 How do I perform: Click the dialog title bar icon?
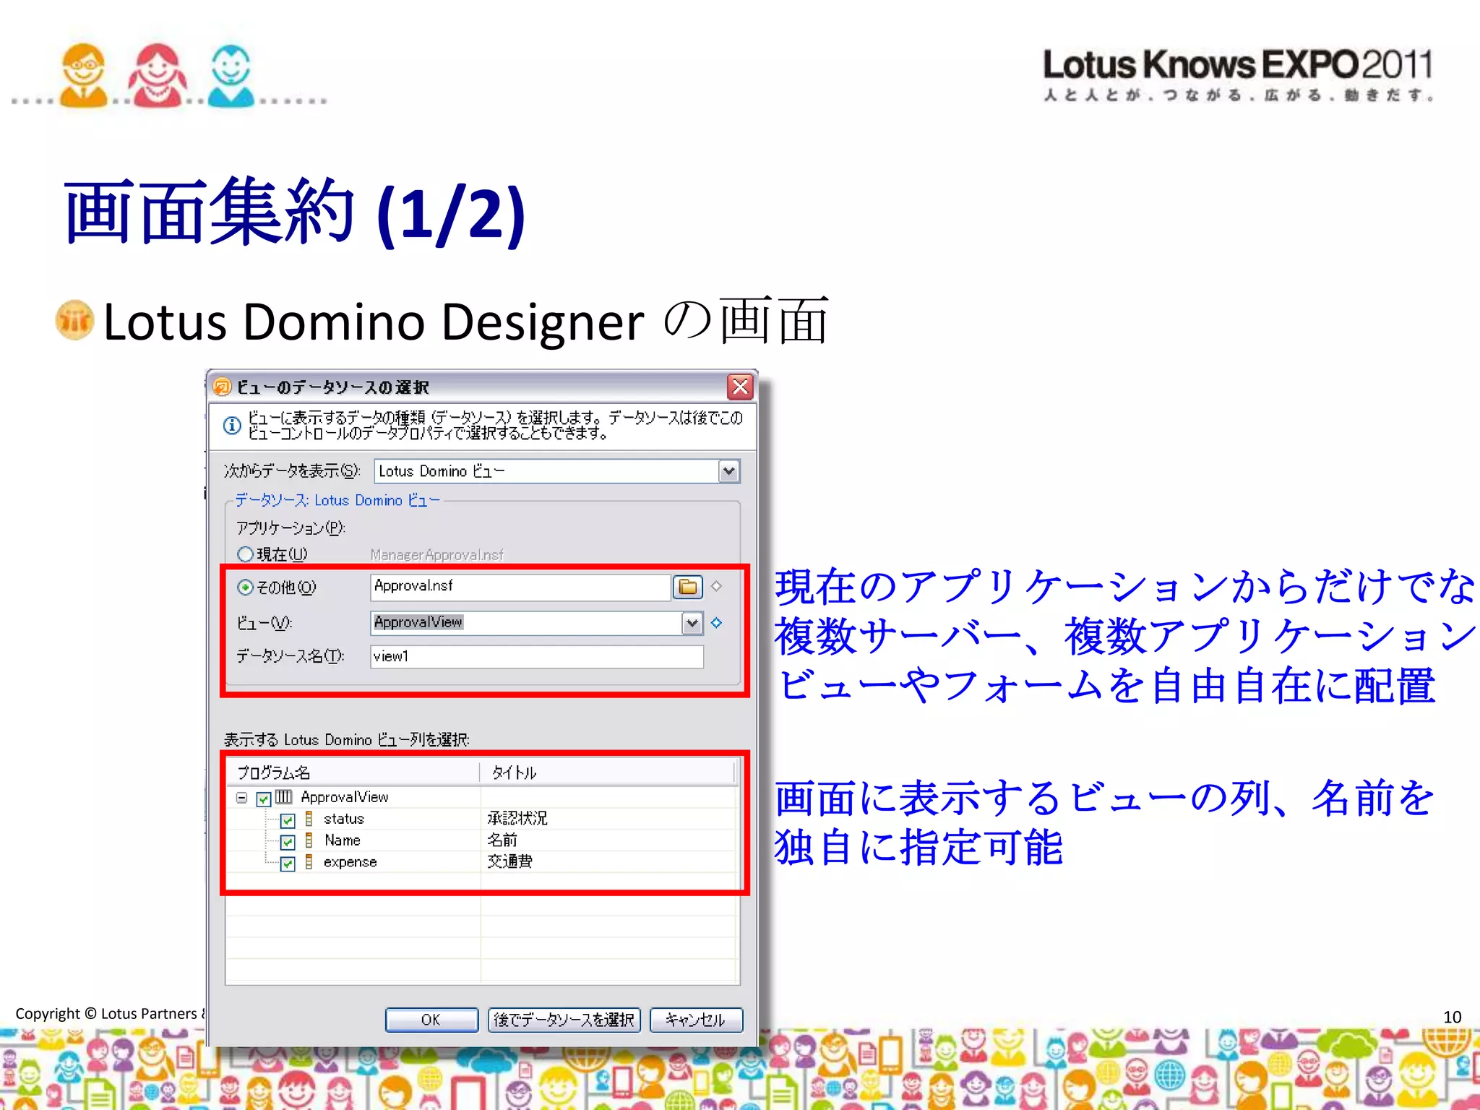click(222, 387)
